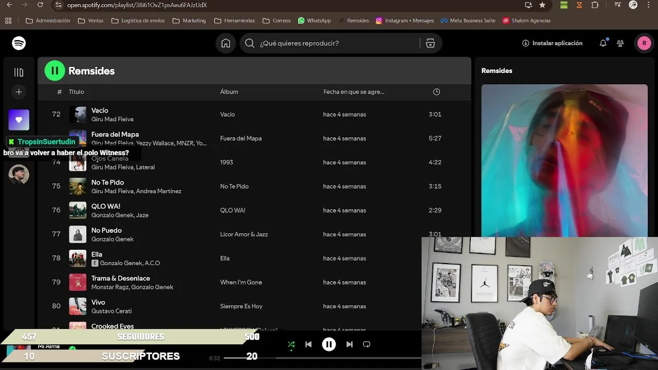This screenshot has width=658, height=370.
Task: Open artist Jaze link on QLO WA!
Action: point(142,215)
